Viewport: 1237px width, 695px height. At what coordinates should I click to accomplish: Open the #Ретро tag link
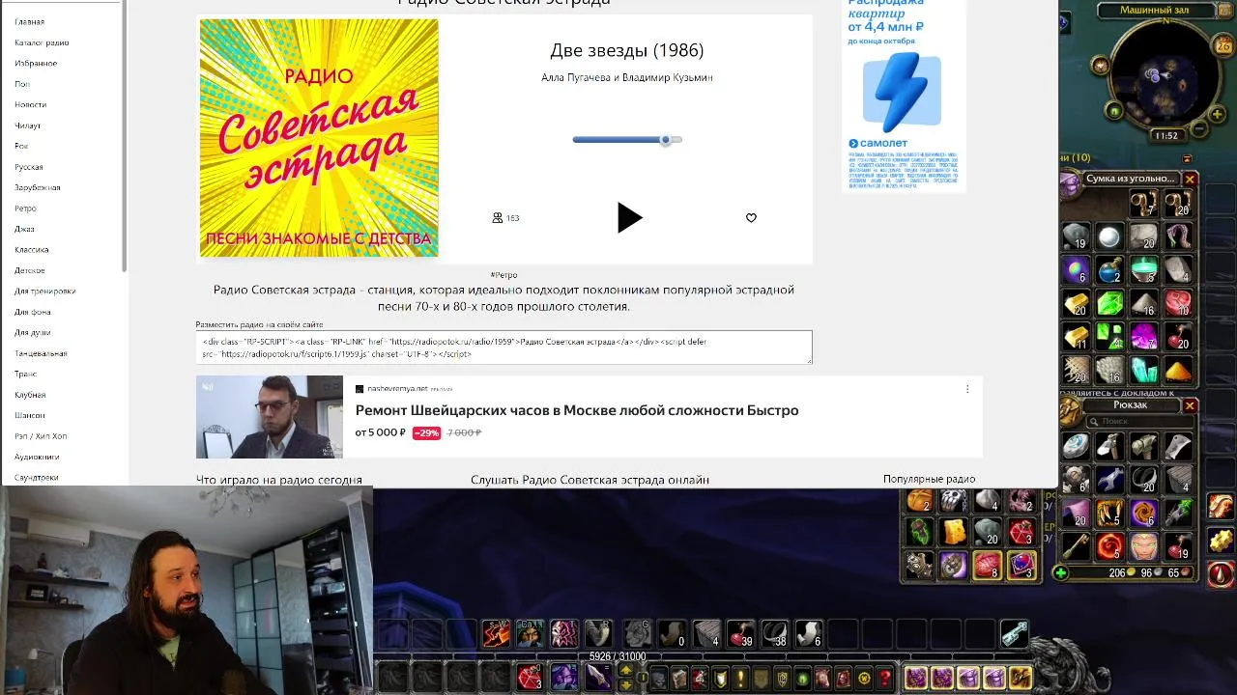click(x=503, y=275)
